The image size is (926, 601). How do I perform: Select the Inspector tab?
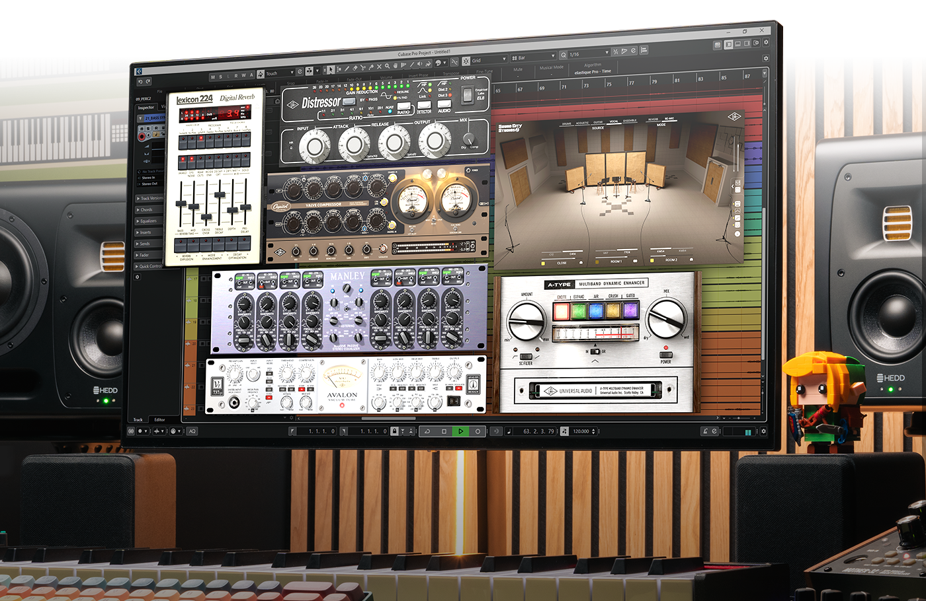(146, 107)
